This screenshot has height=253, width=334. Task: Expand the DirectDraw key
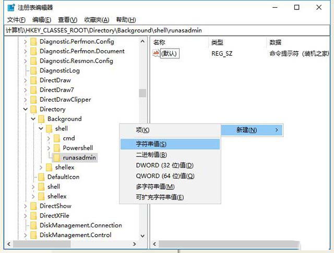[26, 80]
